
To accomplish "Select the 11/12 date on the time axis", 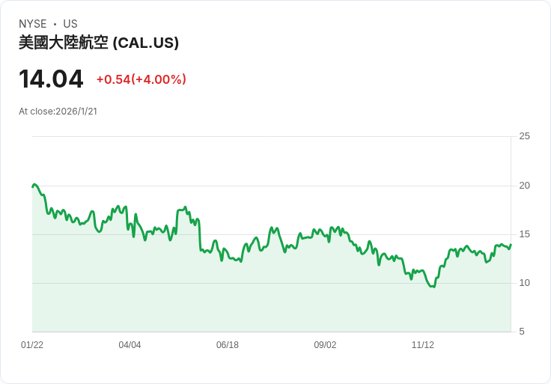I will point(423,345).
